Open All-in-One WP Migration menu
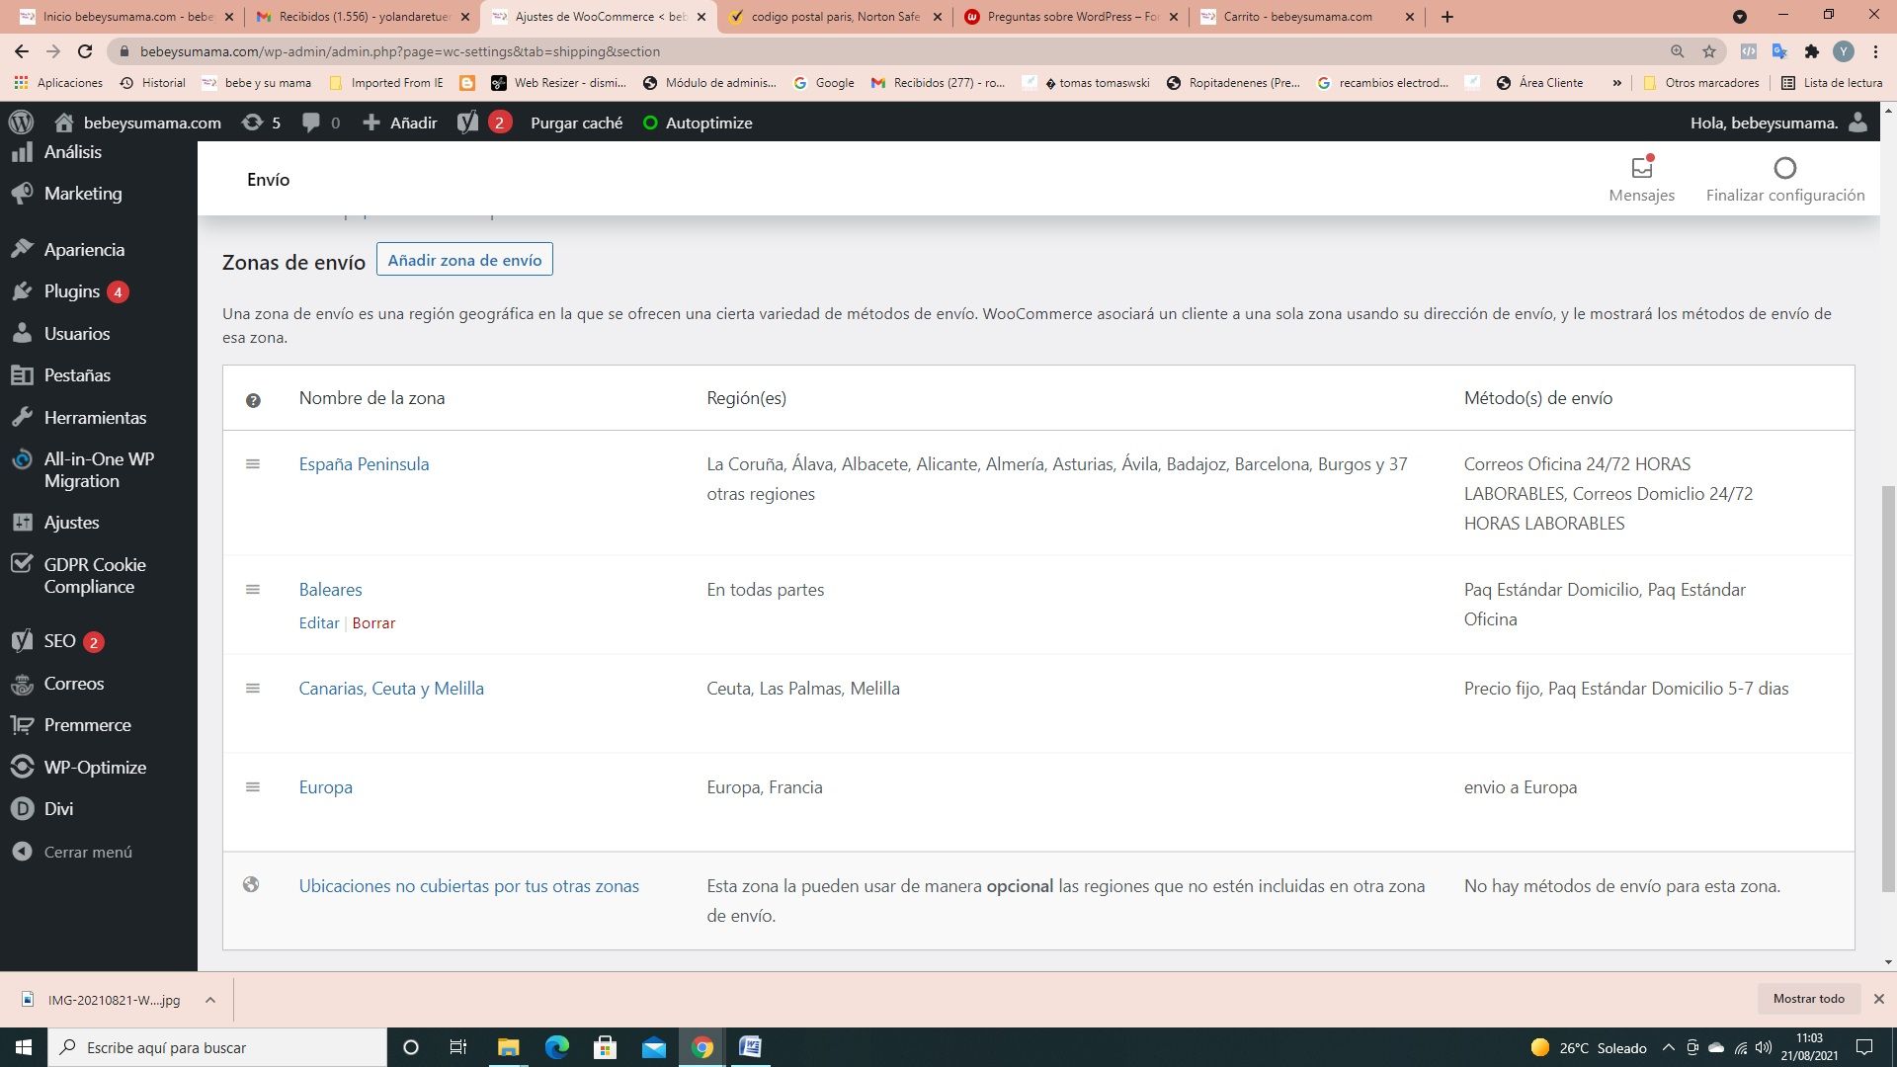The width and height of the screenshot is (1897, 1067). point(99,470)
